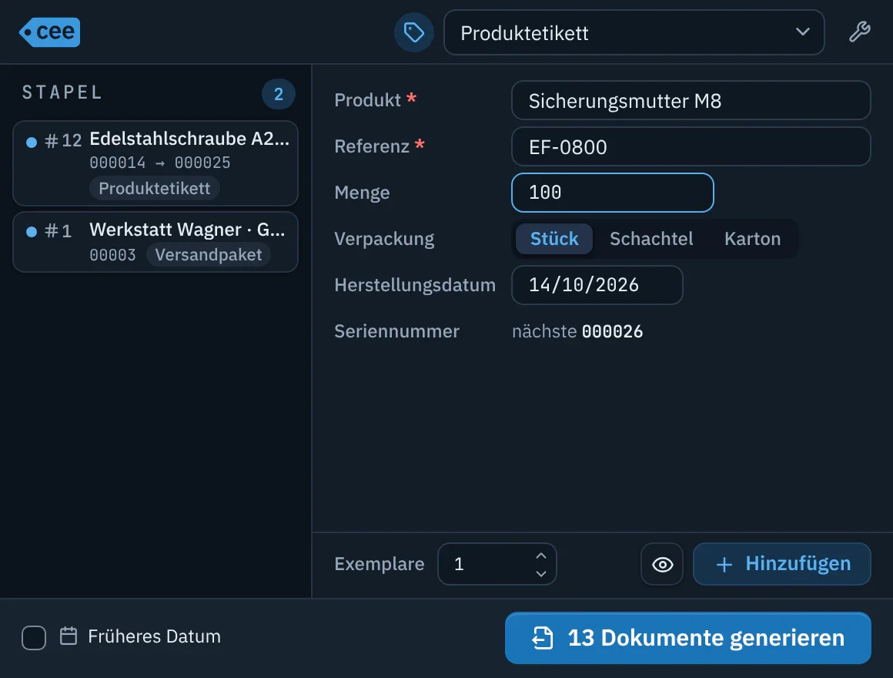Click the Seriennummer label
Screen dimensions: 893x678
(396, 331)
